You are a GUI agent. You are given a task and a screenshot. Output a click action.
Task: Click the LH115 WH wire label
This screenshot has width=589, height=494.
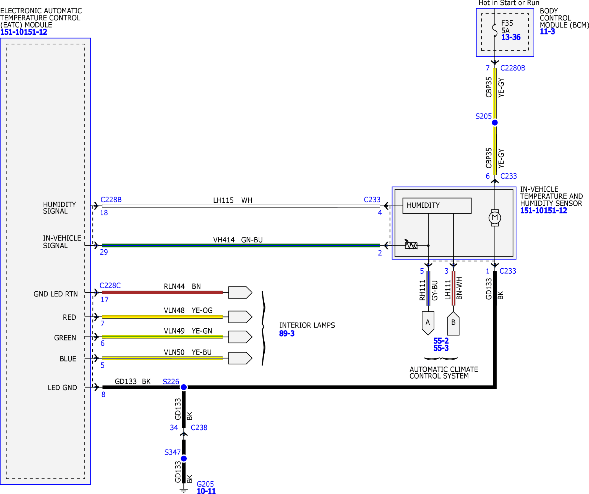click(x=233, y=200)
